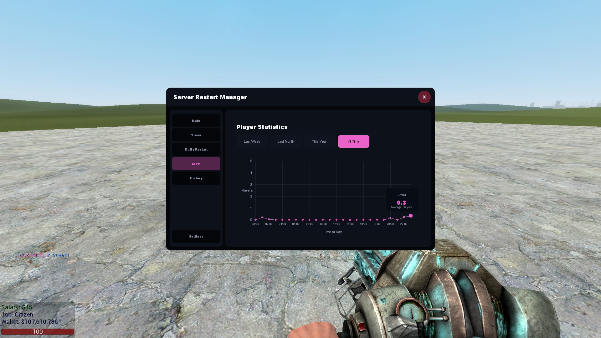Click the Players axis label
Viewport: 601px width, 338px height.
tap(247, 190)
